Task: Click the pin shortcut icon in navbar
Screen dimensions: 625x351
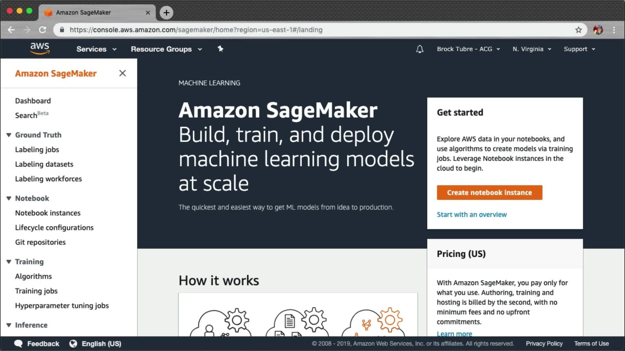Action: click(x=220, y=49)
